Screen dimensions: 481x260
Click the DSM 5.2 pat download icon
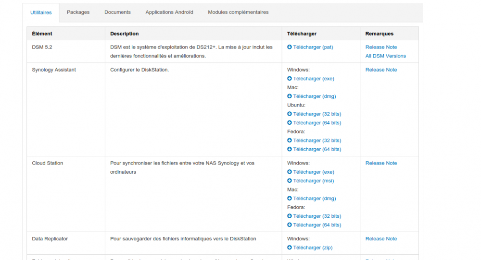[289, 47]
